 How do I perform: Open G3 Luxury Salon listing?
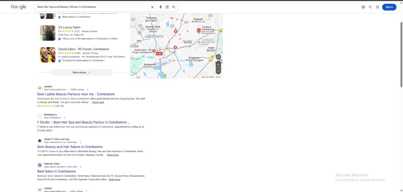pos(69,27)
